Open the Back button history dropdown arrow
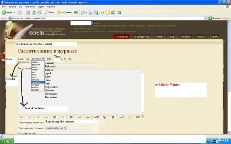231x144 pixels. pyautogui.click(x=15, y=13)
